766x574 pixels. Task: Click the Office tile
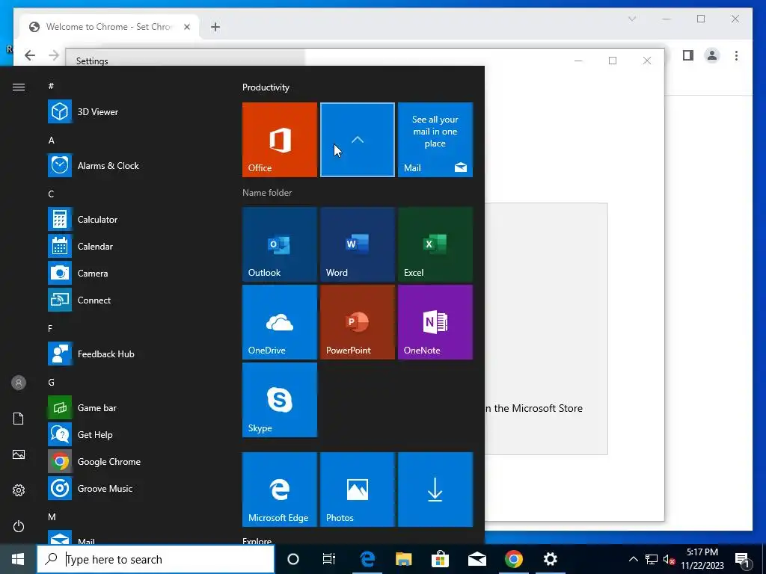(x=280, y=140)
